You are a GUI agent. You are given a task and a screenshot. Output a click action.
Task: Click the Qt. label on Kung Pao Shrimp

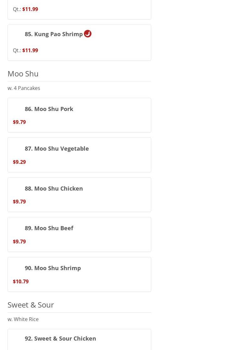click(x=17, y=50)
